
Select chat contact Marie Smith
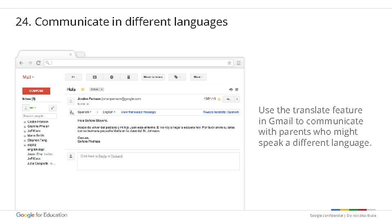[36, 135]
